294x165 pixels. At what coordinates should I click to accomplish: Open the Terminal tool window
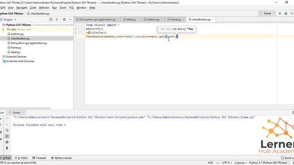point(39,158)
